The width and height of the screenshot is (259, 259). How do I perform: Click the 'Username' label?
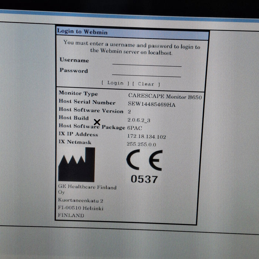click(74, 60)
